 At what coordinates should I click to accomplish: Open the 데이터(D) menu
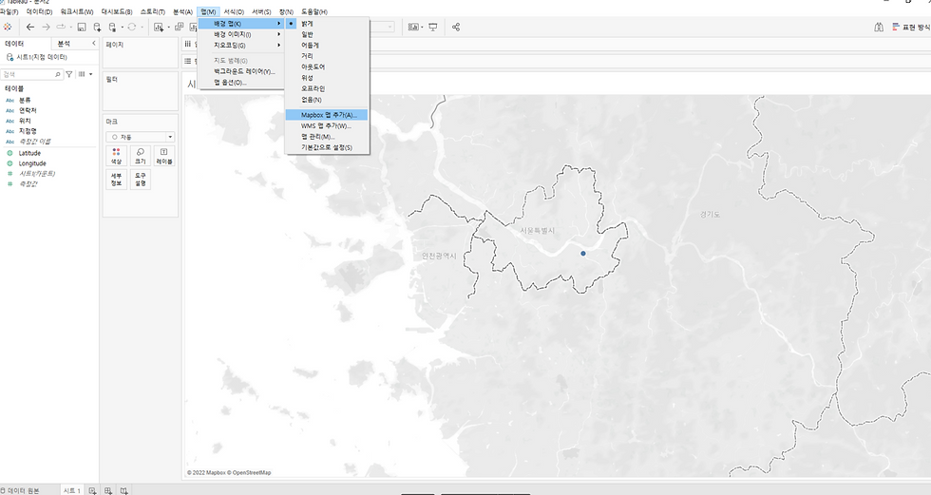(39, 11)
